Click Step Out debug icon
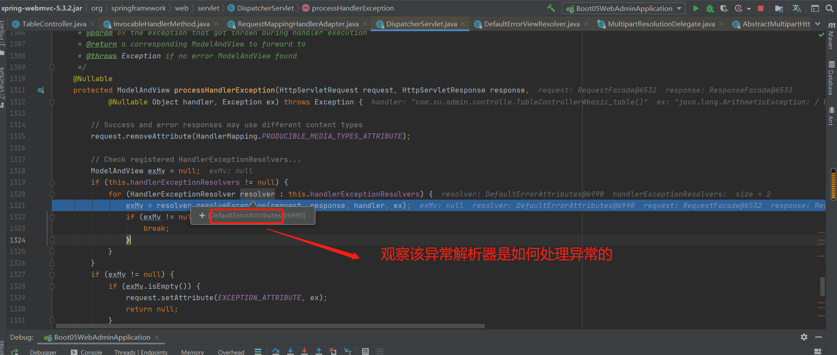Viewport: 837px width, 355px height. [x=319, y=351]
